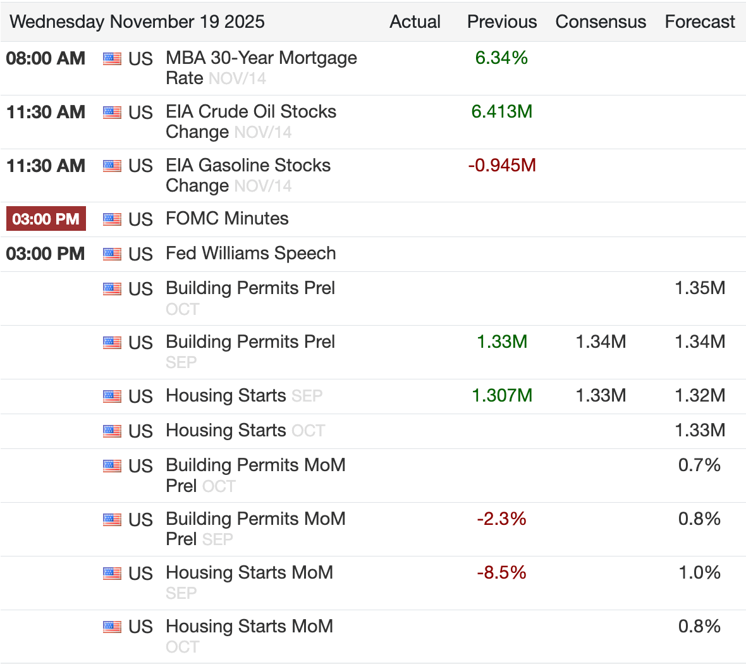Click the Consensus column header
Viewport: 746px width, 664px height.
click(601, 22)
